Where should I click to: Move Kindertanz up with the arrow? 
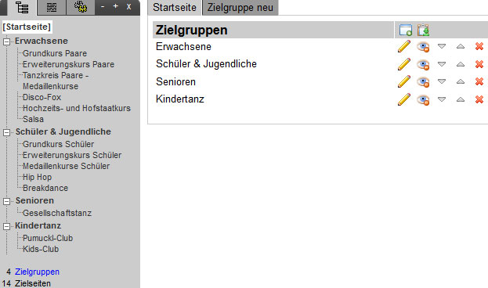461,99
